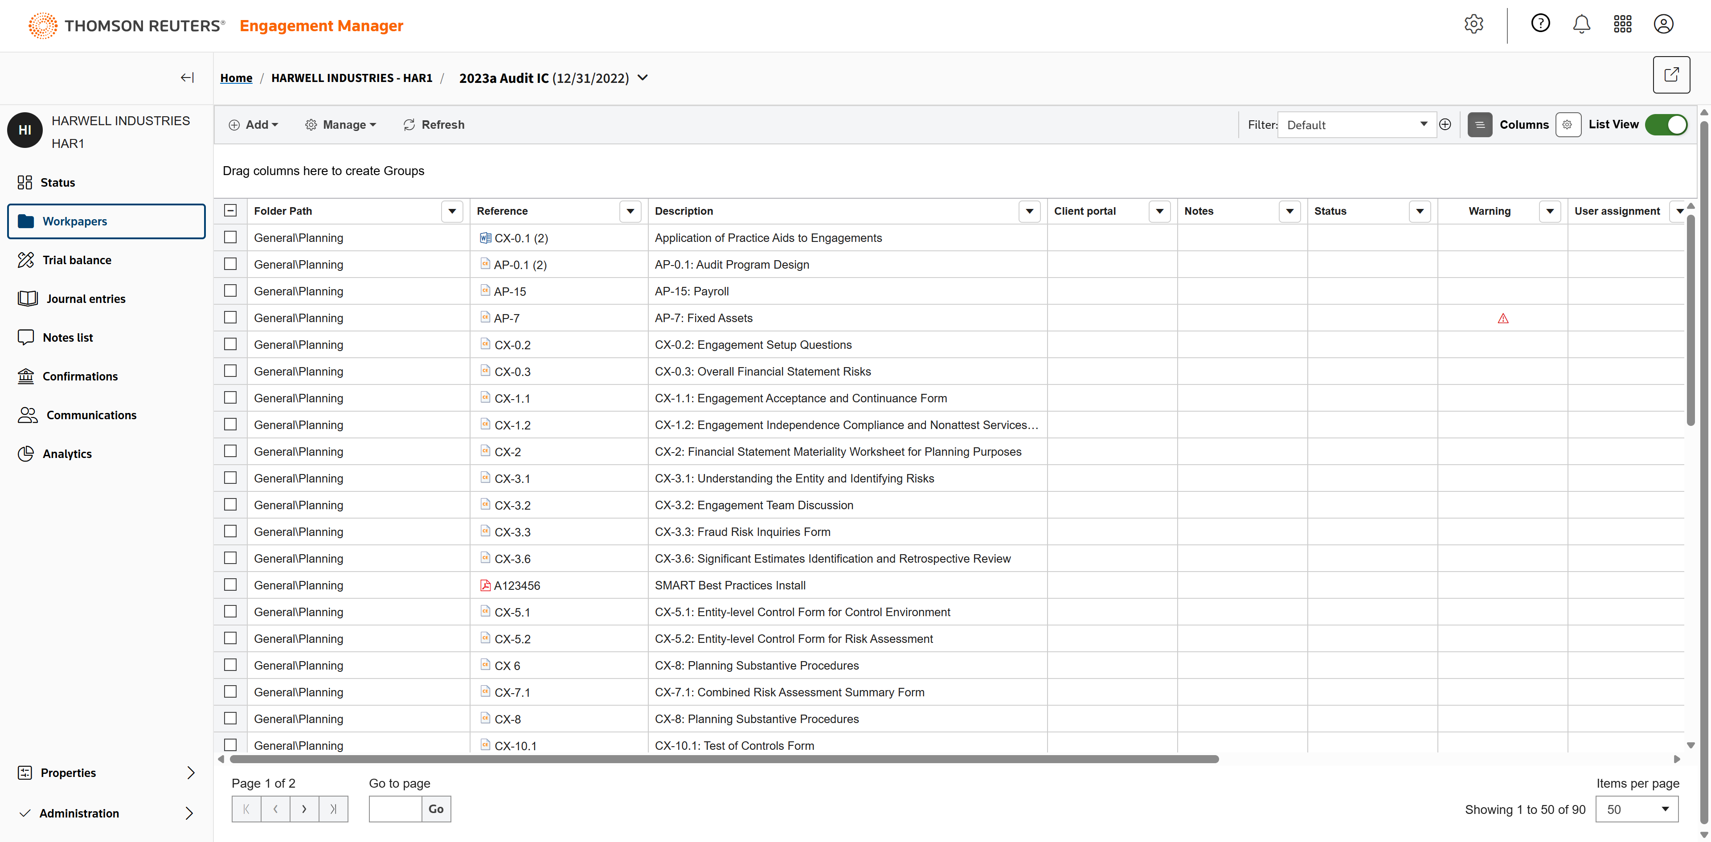Open the Items per page dropdown
This screenshot has width=1711, height=842.
point(1637,809)
